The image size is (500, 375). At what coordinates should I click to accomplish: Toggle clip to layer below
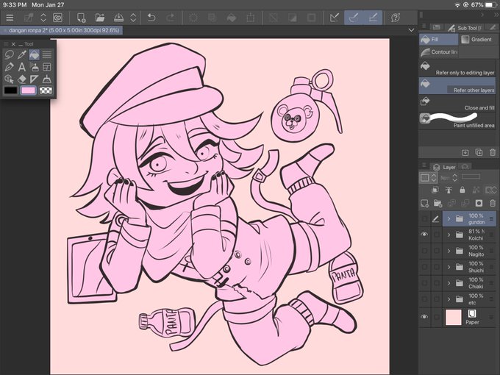[435, 190]
